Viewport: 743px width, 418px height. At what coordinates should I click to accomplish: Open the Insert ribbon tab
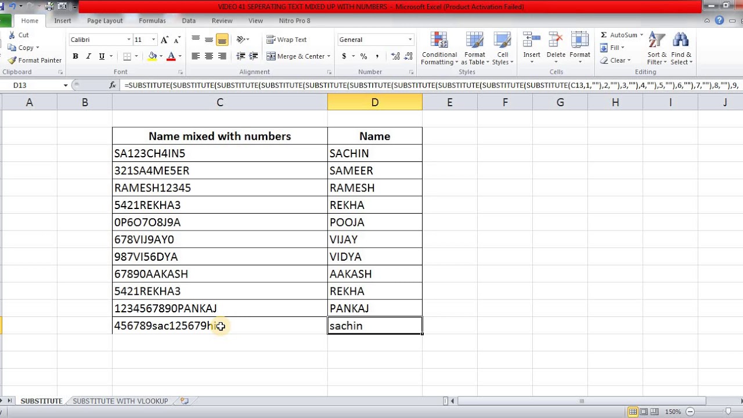click(63, 20)
